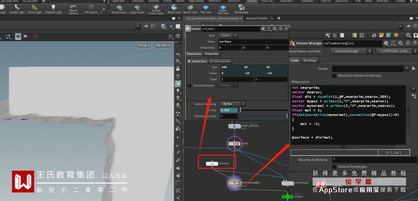Switch to the Oceans shelf tab

(252, 1)
